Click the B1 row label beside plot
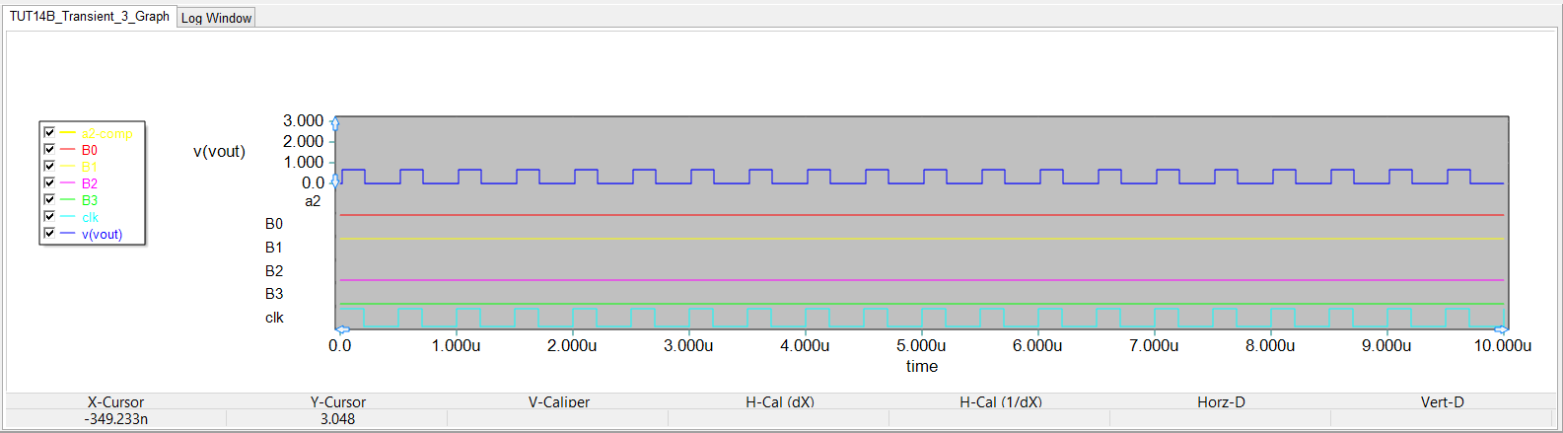Image resolution: width=1563 pixels, height=433 pixels. [274, 248]
